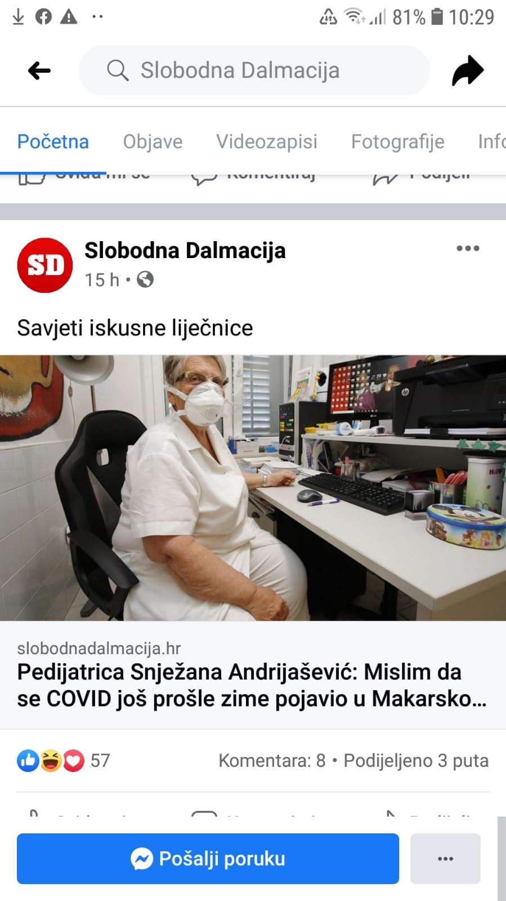
Task: Click the Pošalji poruku button
Action: [208, 859]
